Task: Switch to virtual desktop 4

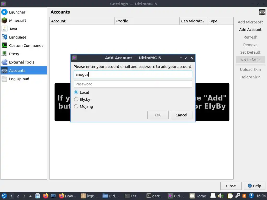Action: pos(31,196)
